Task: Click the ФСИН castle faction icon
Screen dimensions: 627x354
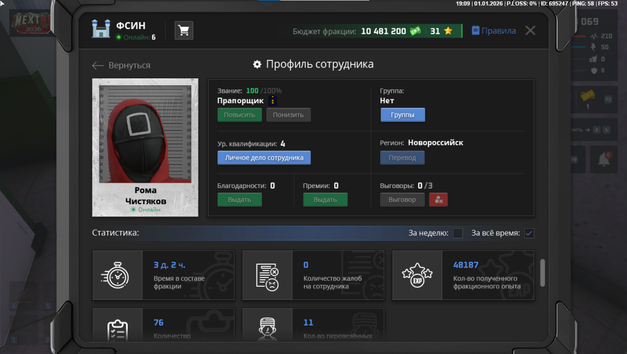Action: click(x=101, y=29)
